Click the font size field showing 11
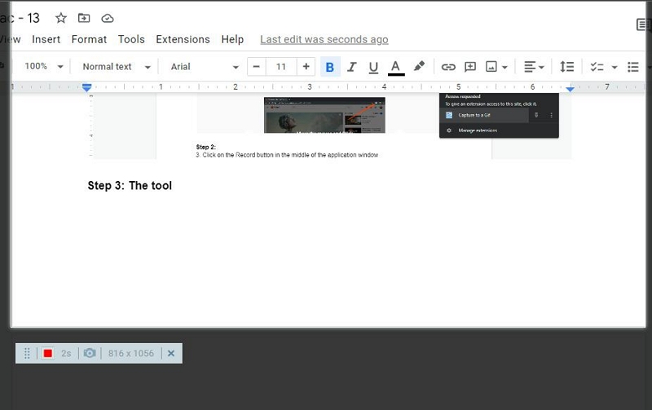This screenshot has width=652, height=410. 281,67
